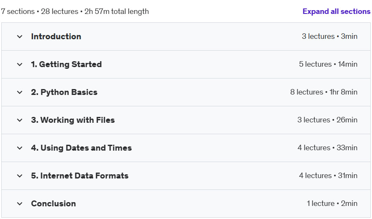Image resolution: width=372 pixels, height=219 pixels.
Task: Open 4. Using Dates and Times title
Action: 81,148
